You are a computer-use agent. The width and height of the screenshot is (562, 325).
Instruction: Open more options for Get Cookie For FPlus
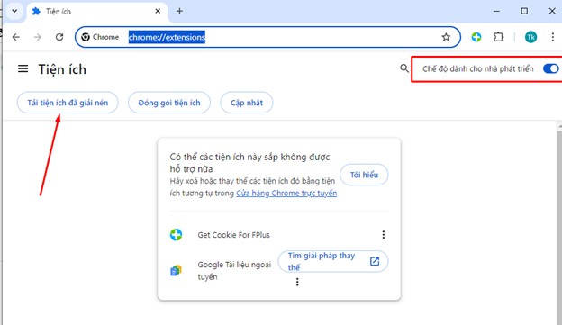pos(384,235)
